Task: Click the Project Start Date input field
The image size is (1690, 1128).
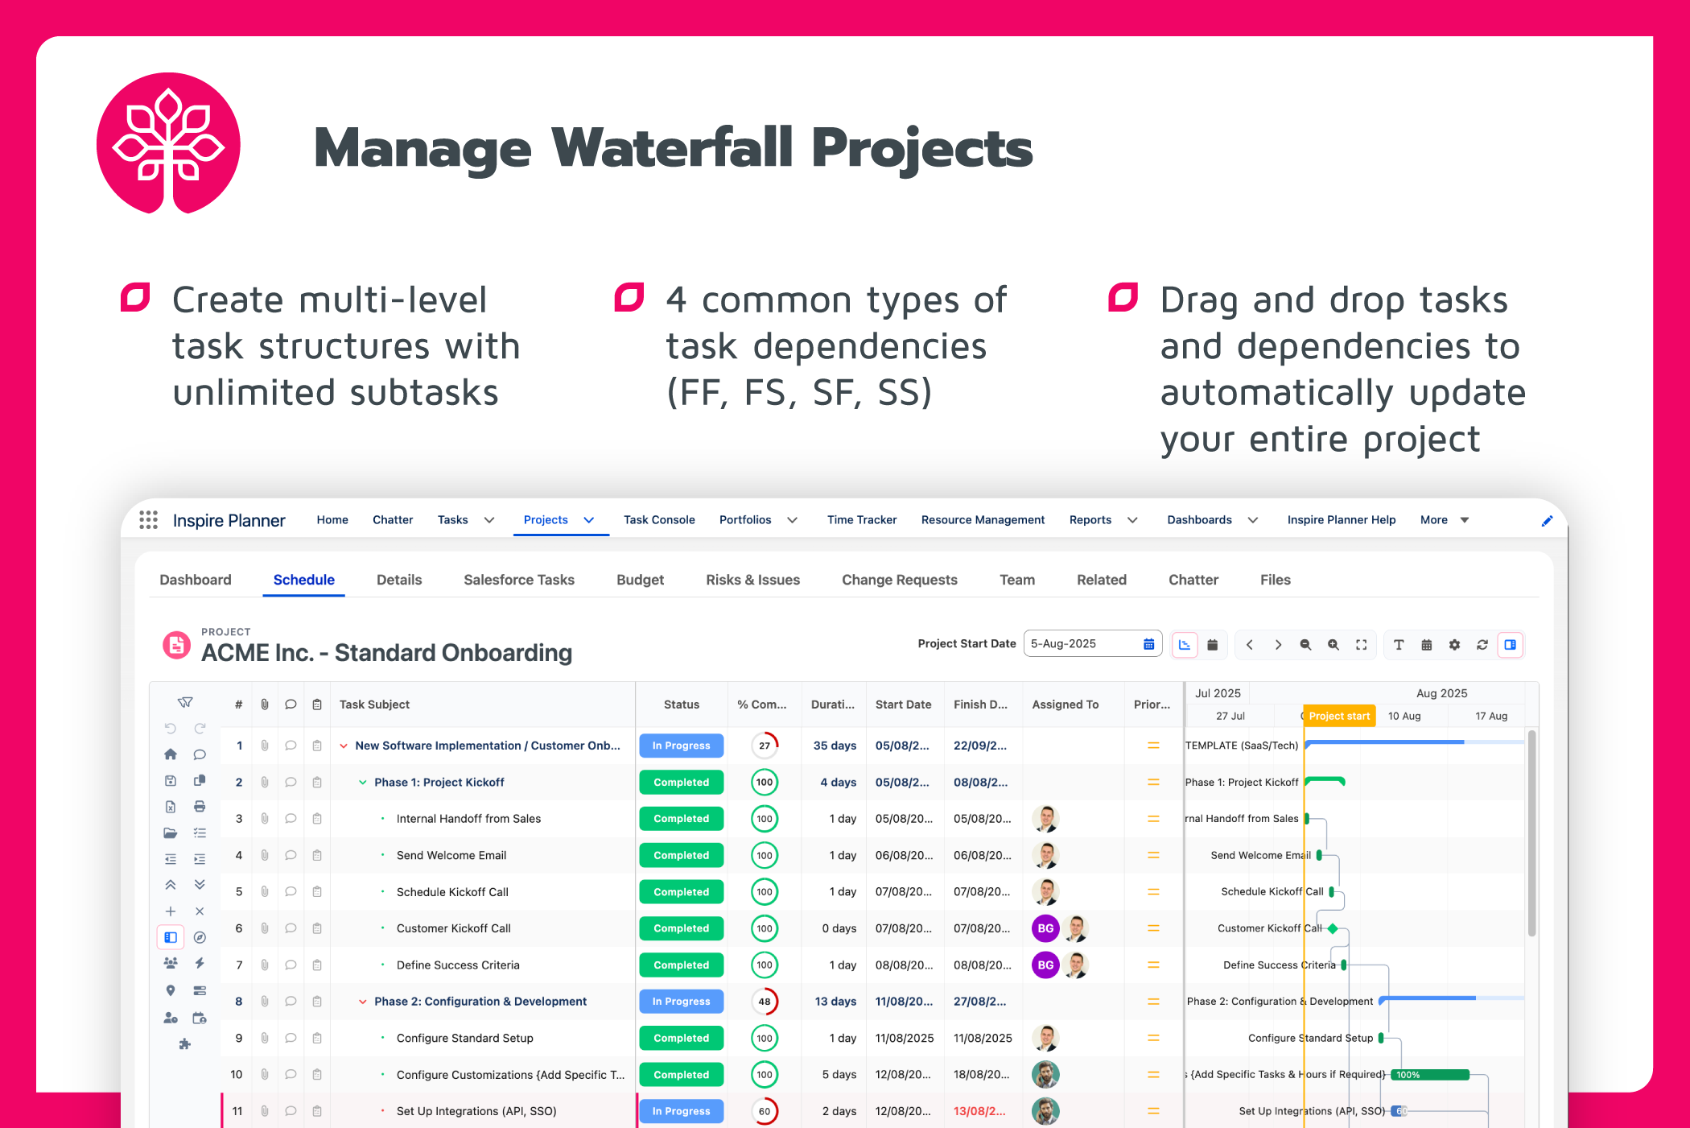Action: (x=1093, y=644)
